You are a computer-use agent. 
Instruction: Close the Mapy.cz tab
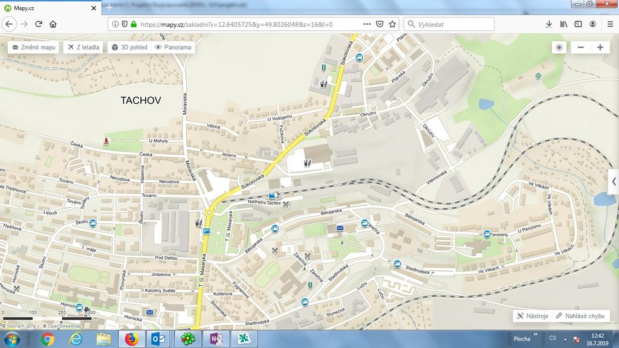point(94,8)
